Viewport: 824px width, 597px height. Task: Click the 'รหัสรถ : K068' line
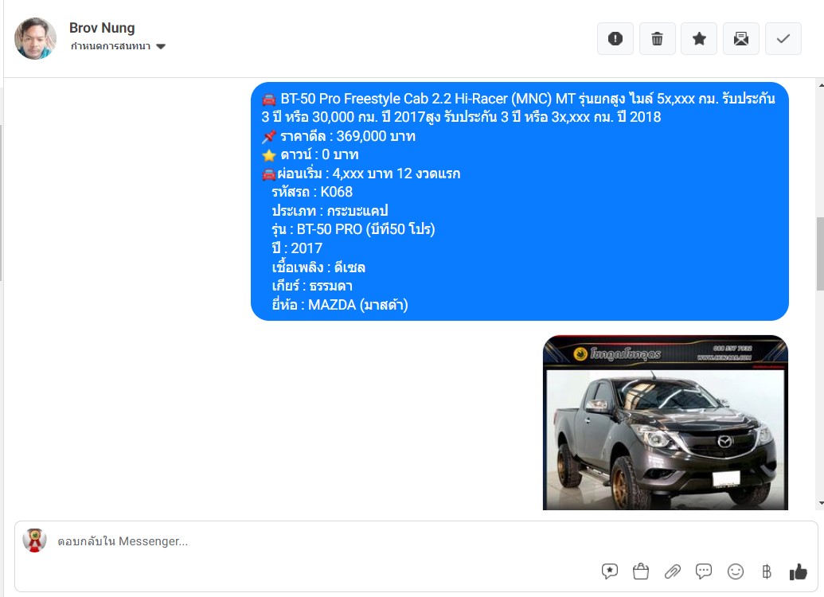coord(312,192)
